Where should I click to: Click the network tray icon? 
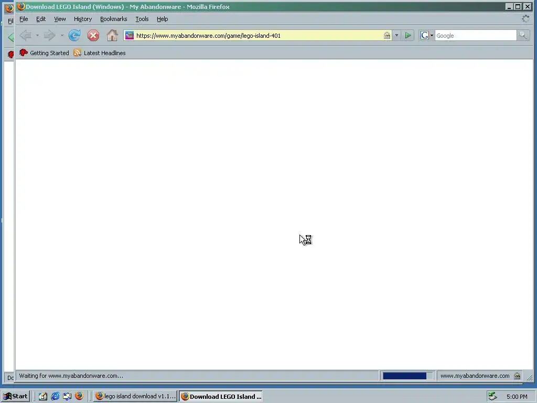492,396
